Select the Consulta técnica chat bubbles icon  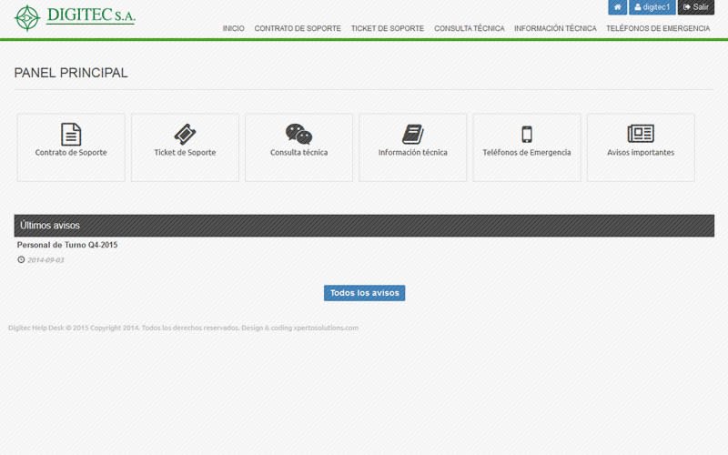click(x=298, y=135)
